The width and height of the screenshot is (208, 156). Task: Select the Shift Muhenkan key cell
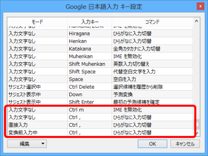point(90,64)
